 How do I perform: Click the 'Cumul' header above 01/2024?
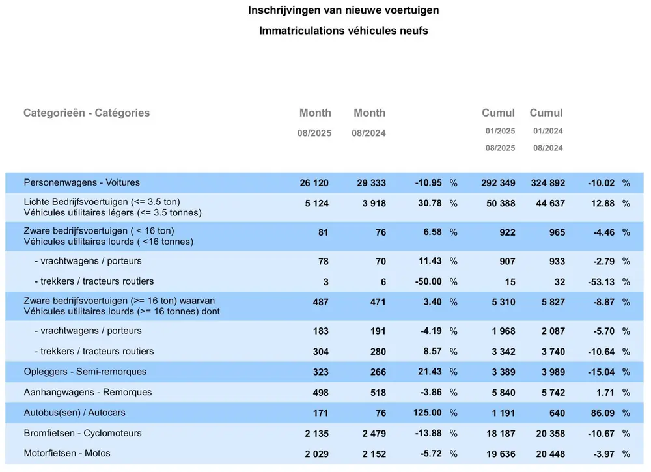pyautogui.click(x=546, y=113)
